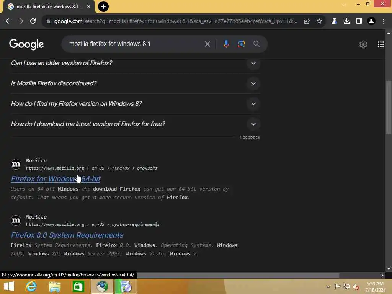Launch Internet Explorer from taskbar
This screenshot has width=392, height=294.
point(31,286)
